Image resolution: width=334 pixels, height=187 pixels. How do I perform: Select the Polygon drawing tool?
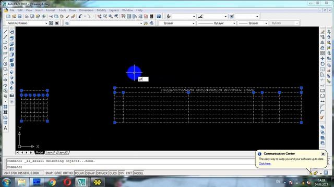pyautogui.click(x=5, y=48)
